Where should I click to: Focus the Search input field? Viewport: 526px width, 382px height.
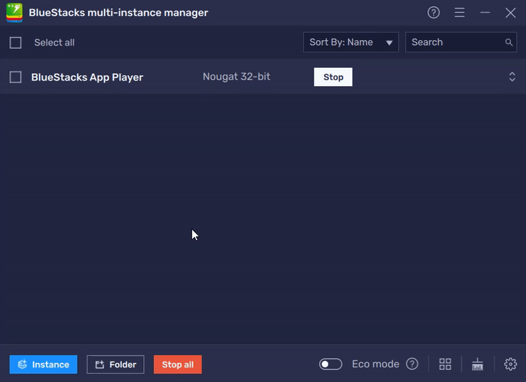[x=461, y=42]
